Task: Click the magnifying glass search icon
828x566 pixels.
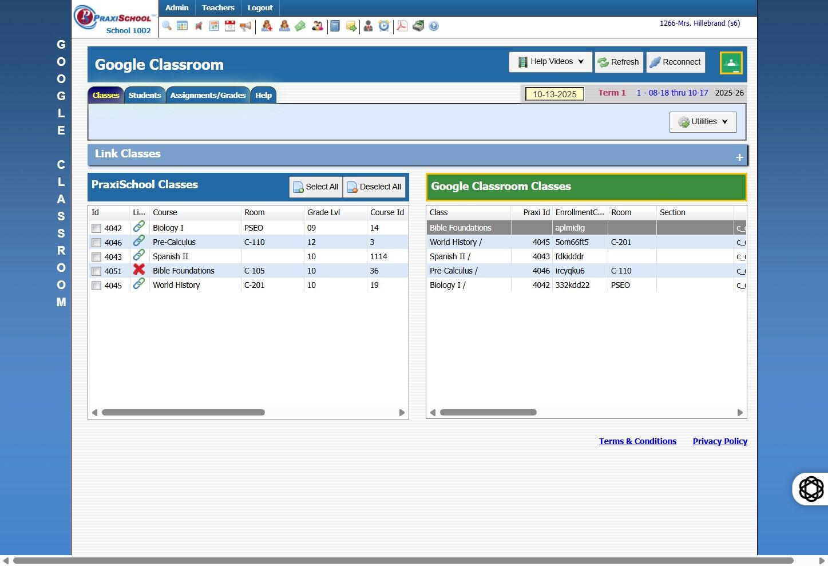Action: pos(167,26)
